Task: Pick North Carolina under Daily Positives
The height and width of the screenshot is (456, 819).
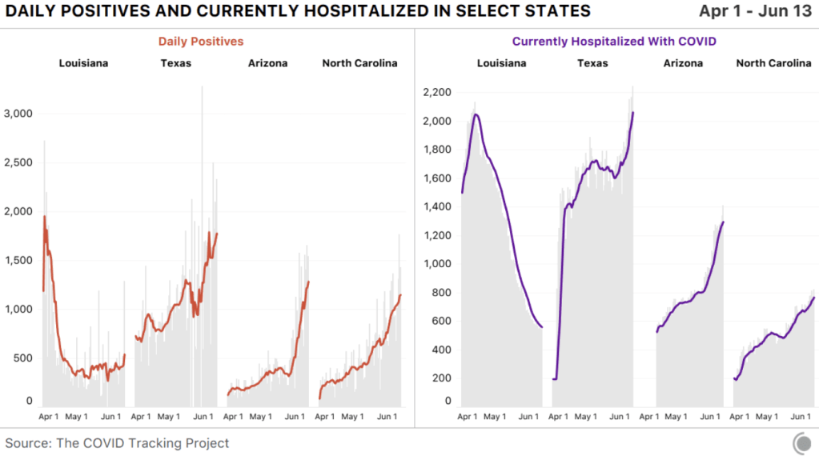Action: [359, 63]
